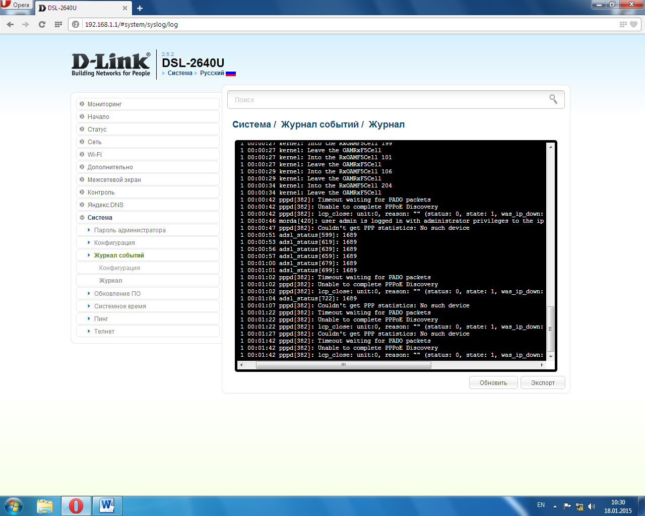Screen dimensions: 645x516
Task: Open the Телнет menu item
Action: [x=104, y=332]
